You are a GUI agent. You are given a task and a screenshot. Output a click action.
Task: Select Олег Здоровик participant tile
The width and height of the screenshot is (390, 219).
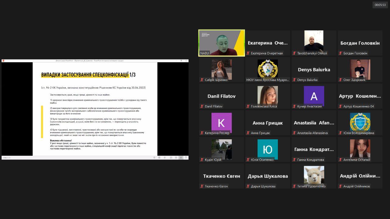360,70
